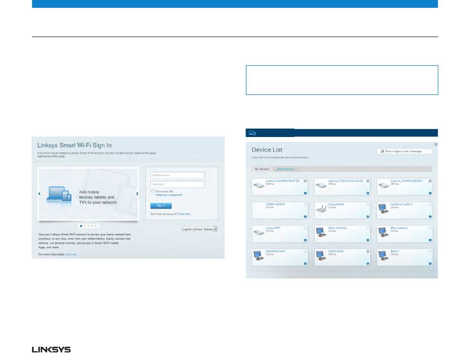Close the Device List panel
This screenshot has width=470, height=363.
coord(436,144)
